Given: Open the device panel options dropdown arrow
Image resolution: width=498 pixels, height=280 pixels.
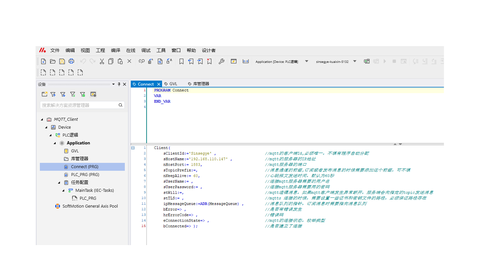Looking at the screenshot, I should tap(113, 84).
